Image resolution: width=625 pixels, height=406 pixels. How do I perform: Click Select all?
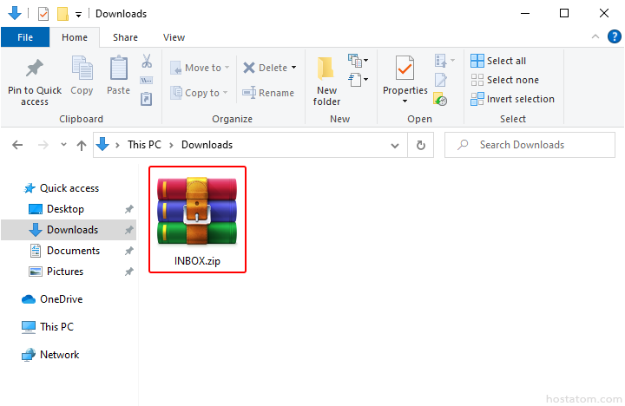[x=498, y=61]
